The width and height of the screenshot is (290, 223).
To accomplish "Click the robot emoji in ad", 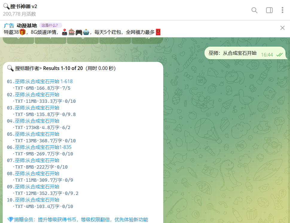I will click(x=86, y=32).
